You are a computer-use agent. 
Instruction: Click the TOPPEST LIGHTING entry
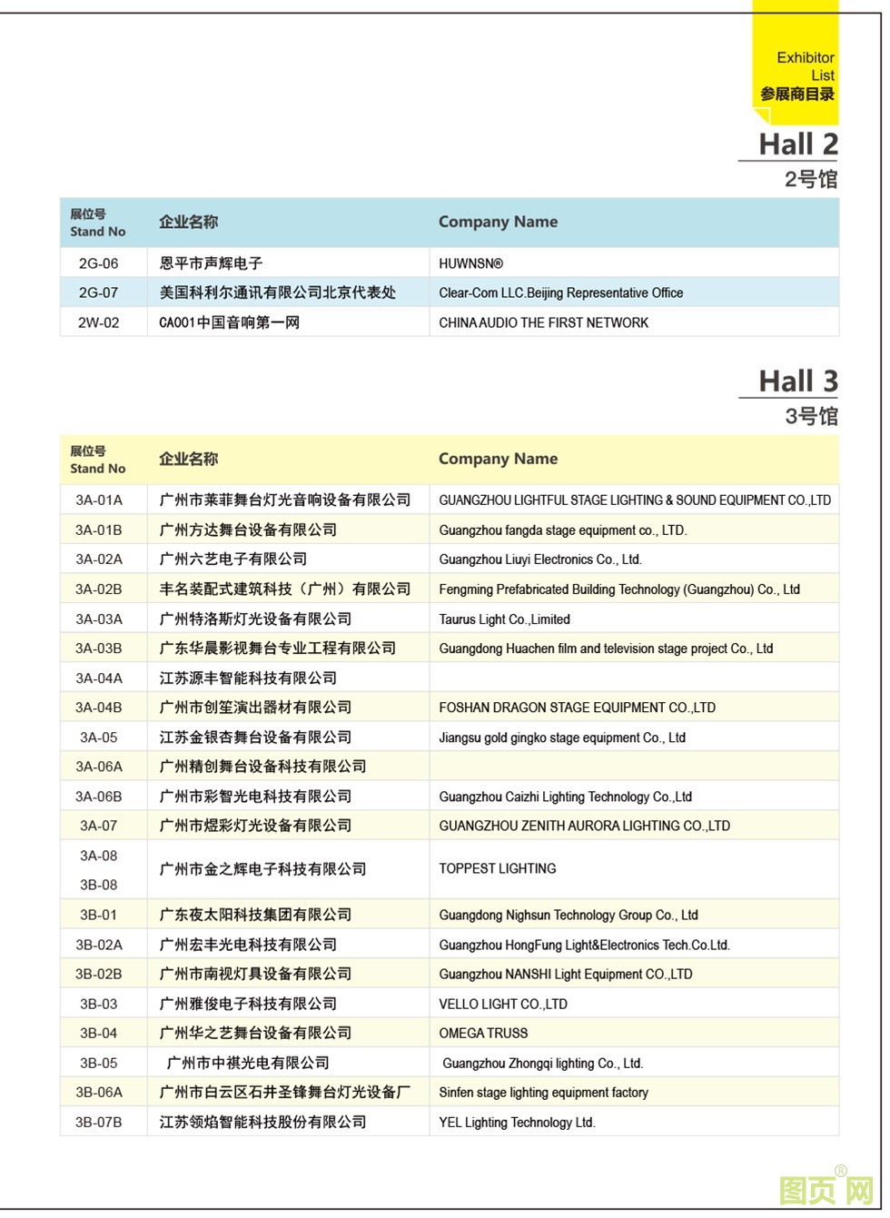point(497,869)
